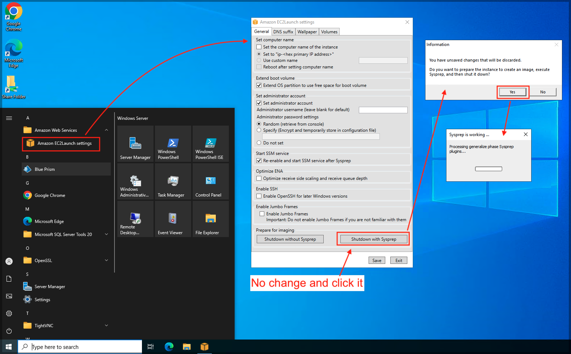The image size is (571, 354).
Task: Launch Windows PowerShell tile
Action: [173, 144]
